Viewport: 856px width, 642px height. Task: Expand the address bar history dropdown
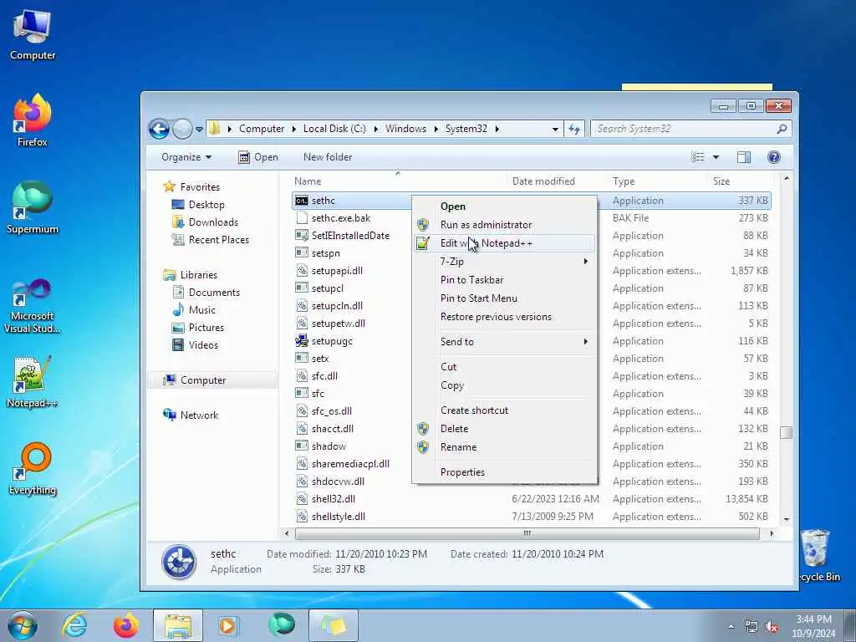click(555, 130)
